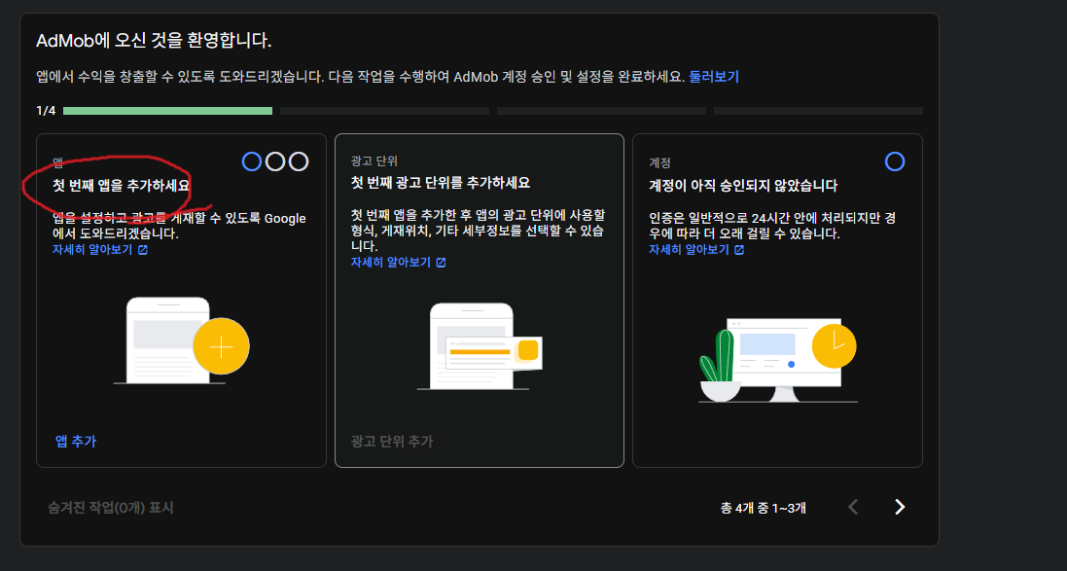This screenshot has height=571, width=1067.
Task: Go to next page of tasks arrow
Action: (x=900, y=507)
